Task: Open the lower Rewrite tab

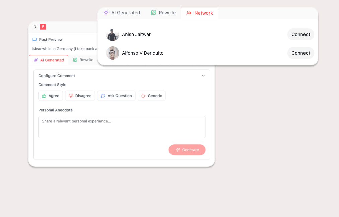Action: (83, 60)
